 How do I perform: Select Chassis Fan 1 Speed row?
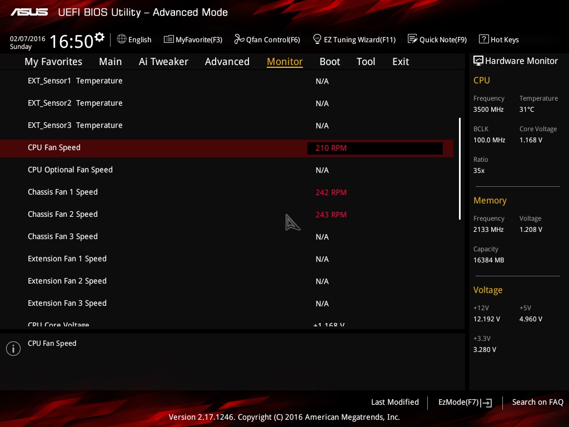pyautogui.click(x=227, y=192)
